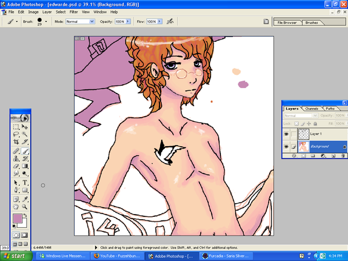Open the Help menu
Screen dimensions: 348x261
tap(114, 12)
